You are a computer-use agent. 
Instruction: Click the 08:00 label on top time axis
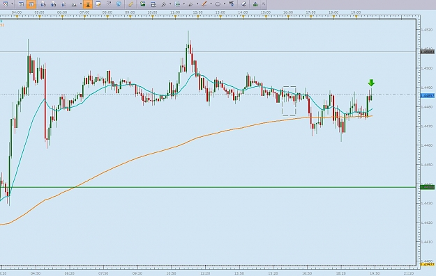click(107, 13)
